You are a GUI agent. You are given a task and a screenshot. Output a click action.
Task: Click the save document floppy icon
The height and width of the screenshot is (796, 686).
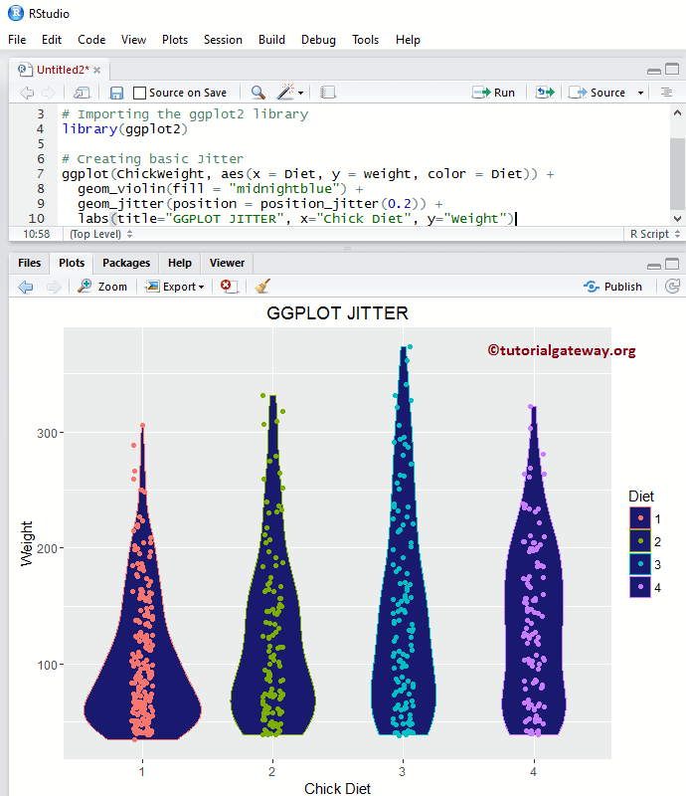(x=116, y=93)
